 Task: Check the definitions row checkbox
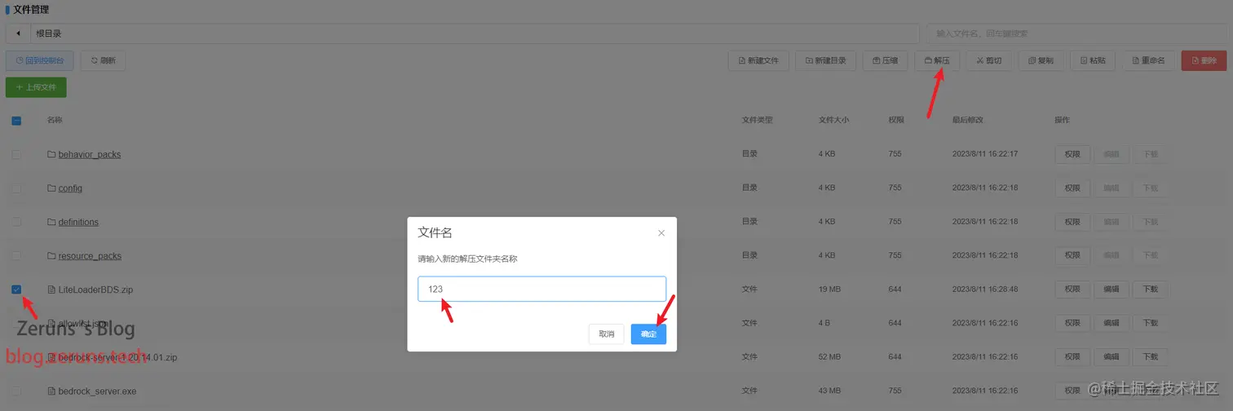(16, 222)
